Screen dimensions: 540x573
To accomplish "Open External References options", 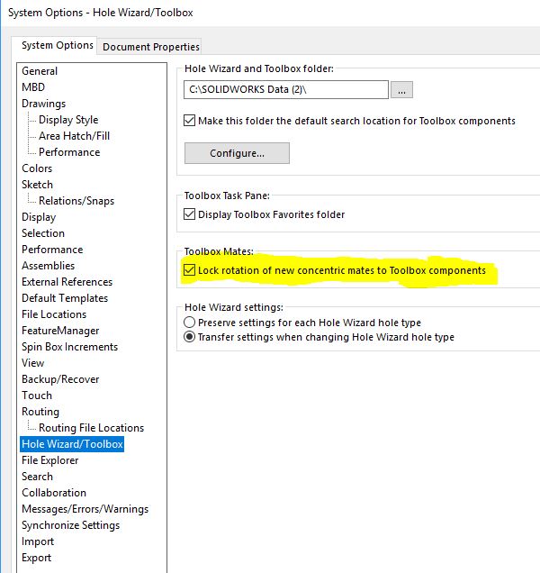I will coord(67,282).
